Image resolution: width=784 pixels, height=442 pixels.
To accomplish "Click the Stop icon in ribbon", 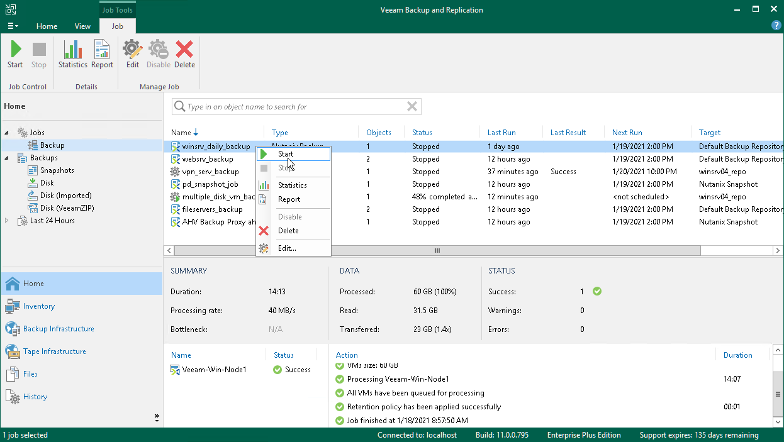I will [39, 50].
